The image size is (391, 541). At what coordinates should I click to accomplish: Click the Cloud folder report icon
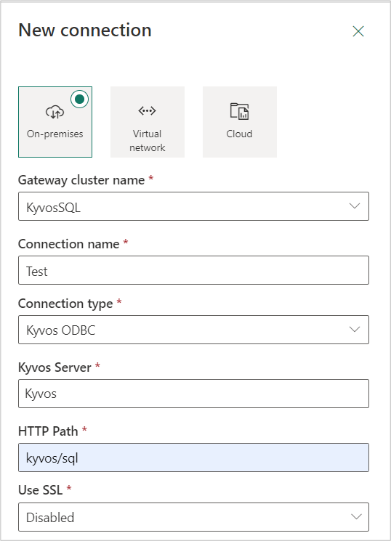[239, 111]
